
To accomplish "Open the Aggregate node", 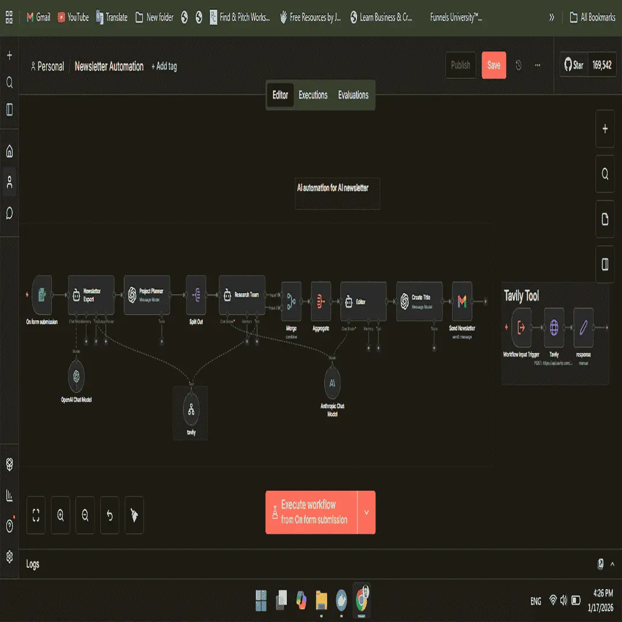I will click(321, 300).
